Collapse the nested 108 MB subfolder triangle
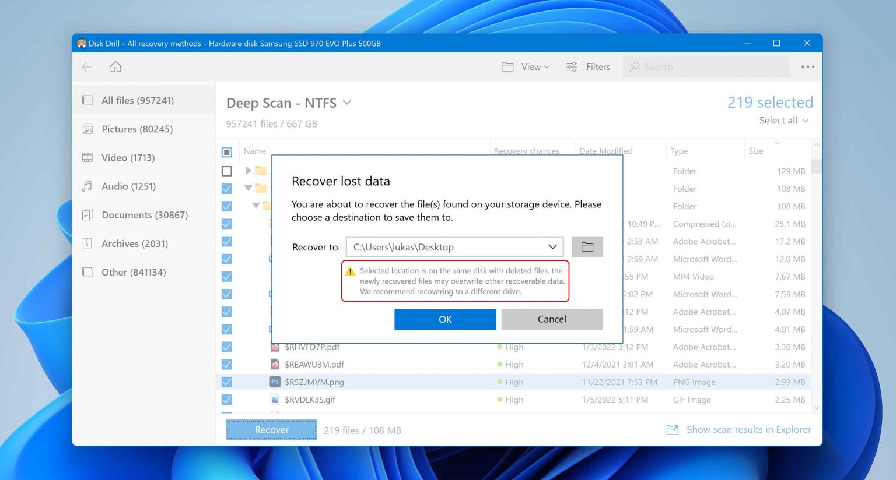Image resolution: width=896 pixels, height=480 pixels. [x=256, y=206]
